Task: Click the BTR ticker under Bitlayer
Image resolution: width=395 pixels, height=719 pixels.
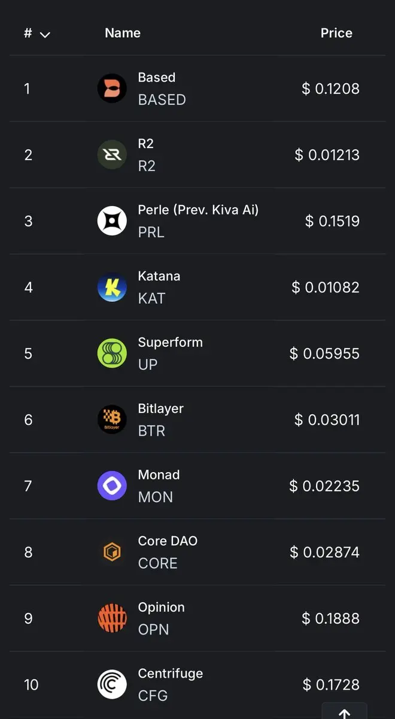Action: 151,431
